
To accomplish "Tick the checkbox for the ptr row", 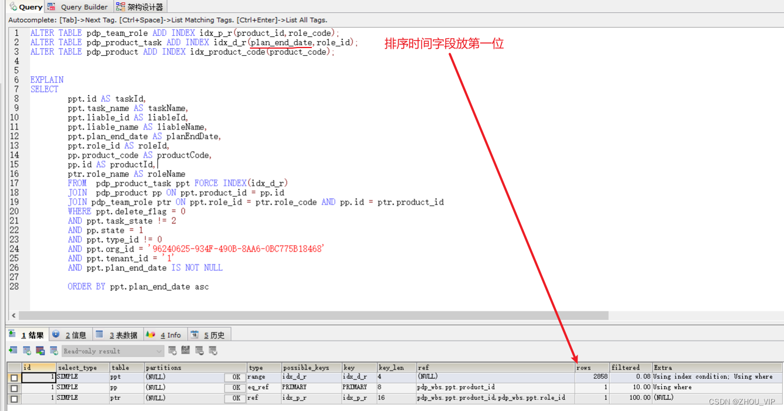I will [14, 399].
